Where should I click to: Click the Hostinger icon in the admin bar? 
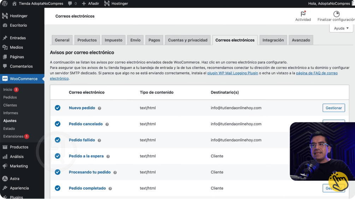click(x=107, y=4)
